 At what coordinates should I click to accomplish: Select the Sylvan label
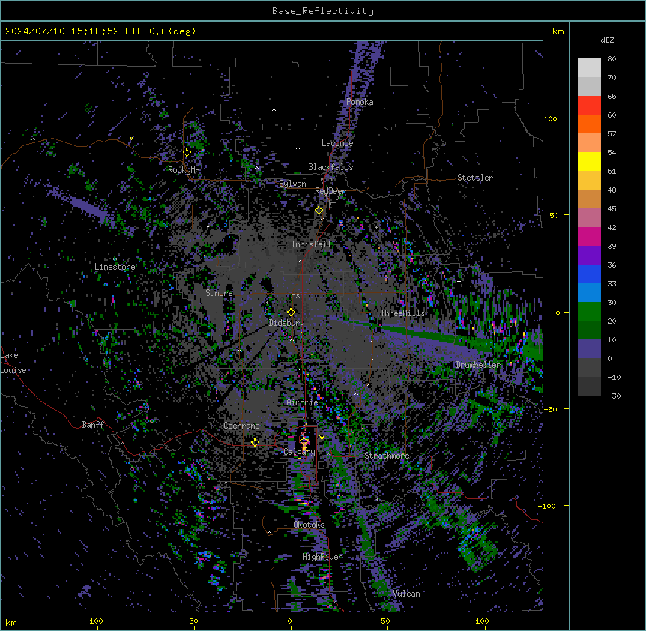[292, 184]
